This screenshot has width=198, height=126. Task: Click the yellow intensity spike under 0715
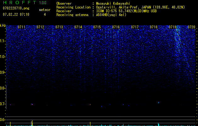pyautogui.click(x=90, y=124)
